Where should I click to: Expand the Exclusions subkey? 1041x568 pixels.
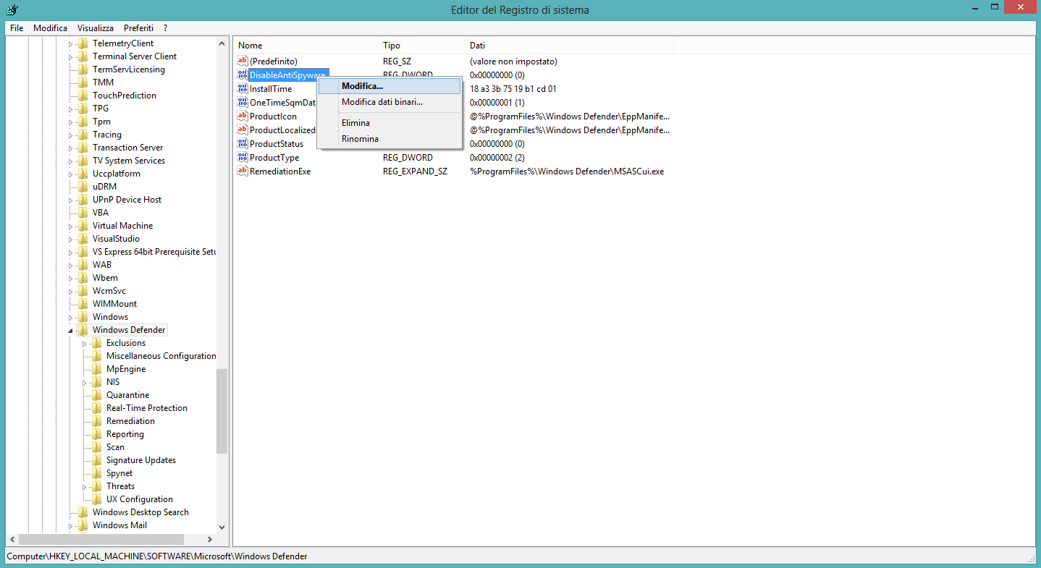pyautogui.click(x=85, y=343)
